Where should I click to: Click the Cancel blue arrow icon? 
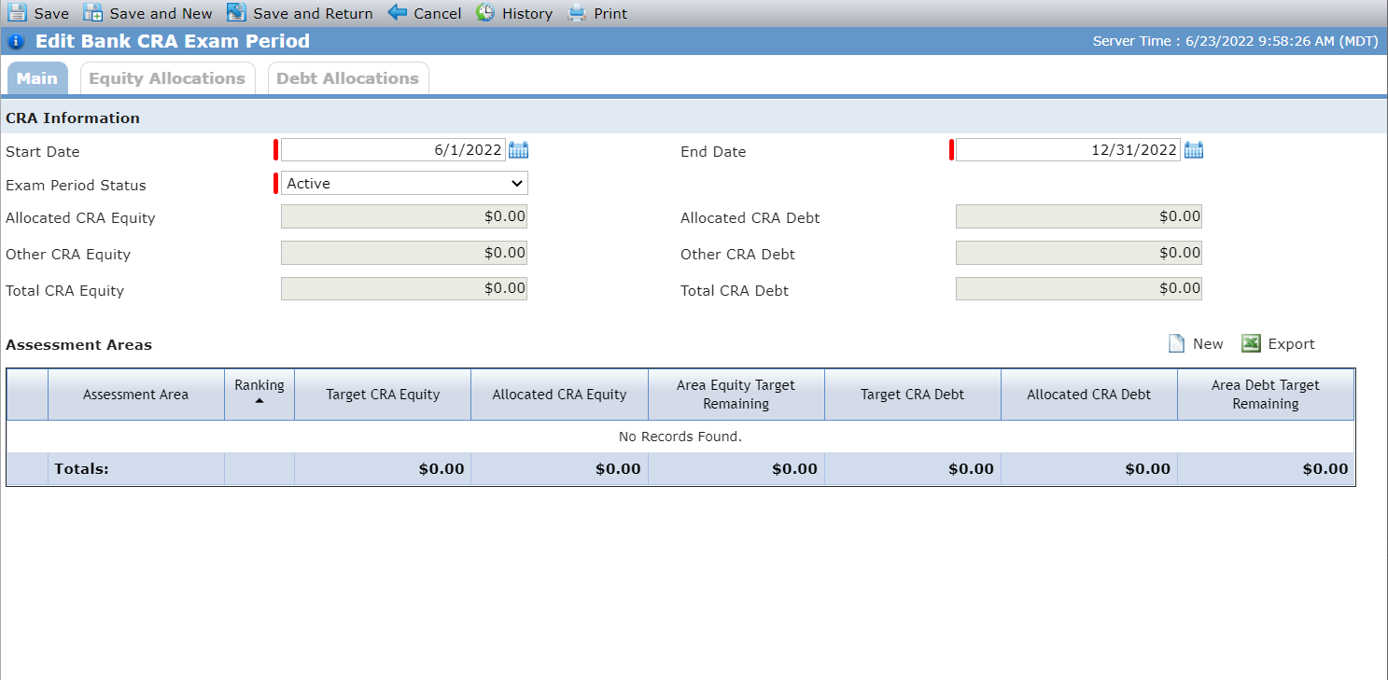[x=398, y=13]
